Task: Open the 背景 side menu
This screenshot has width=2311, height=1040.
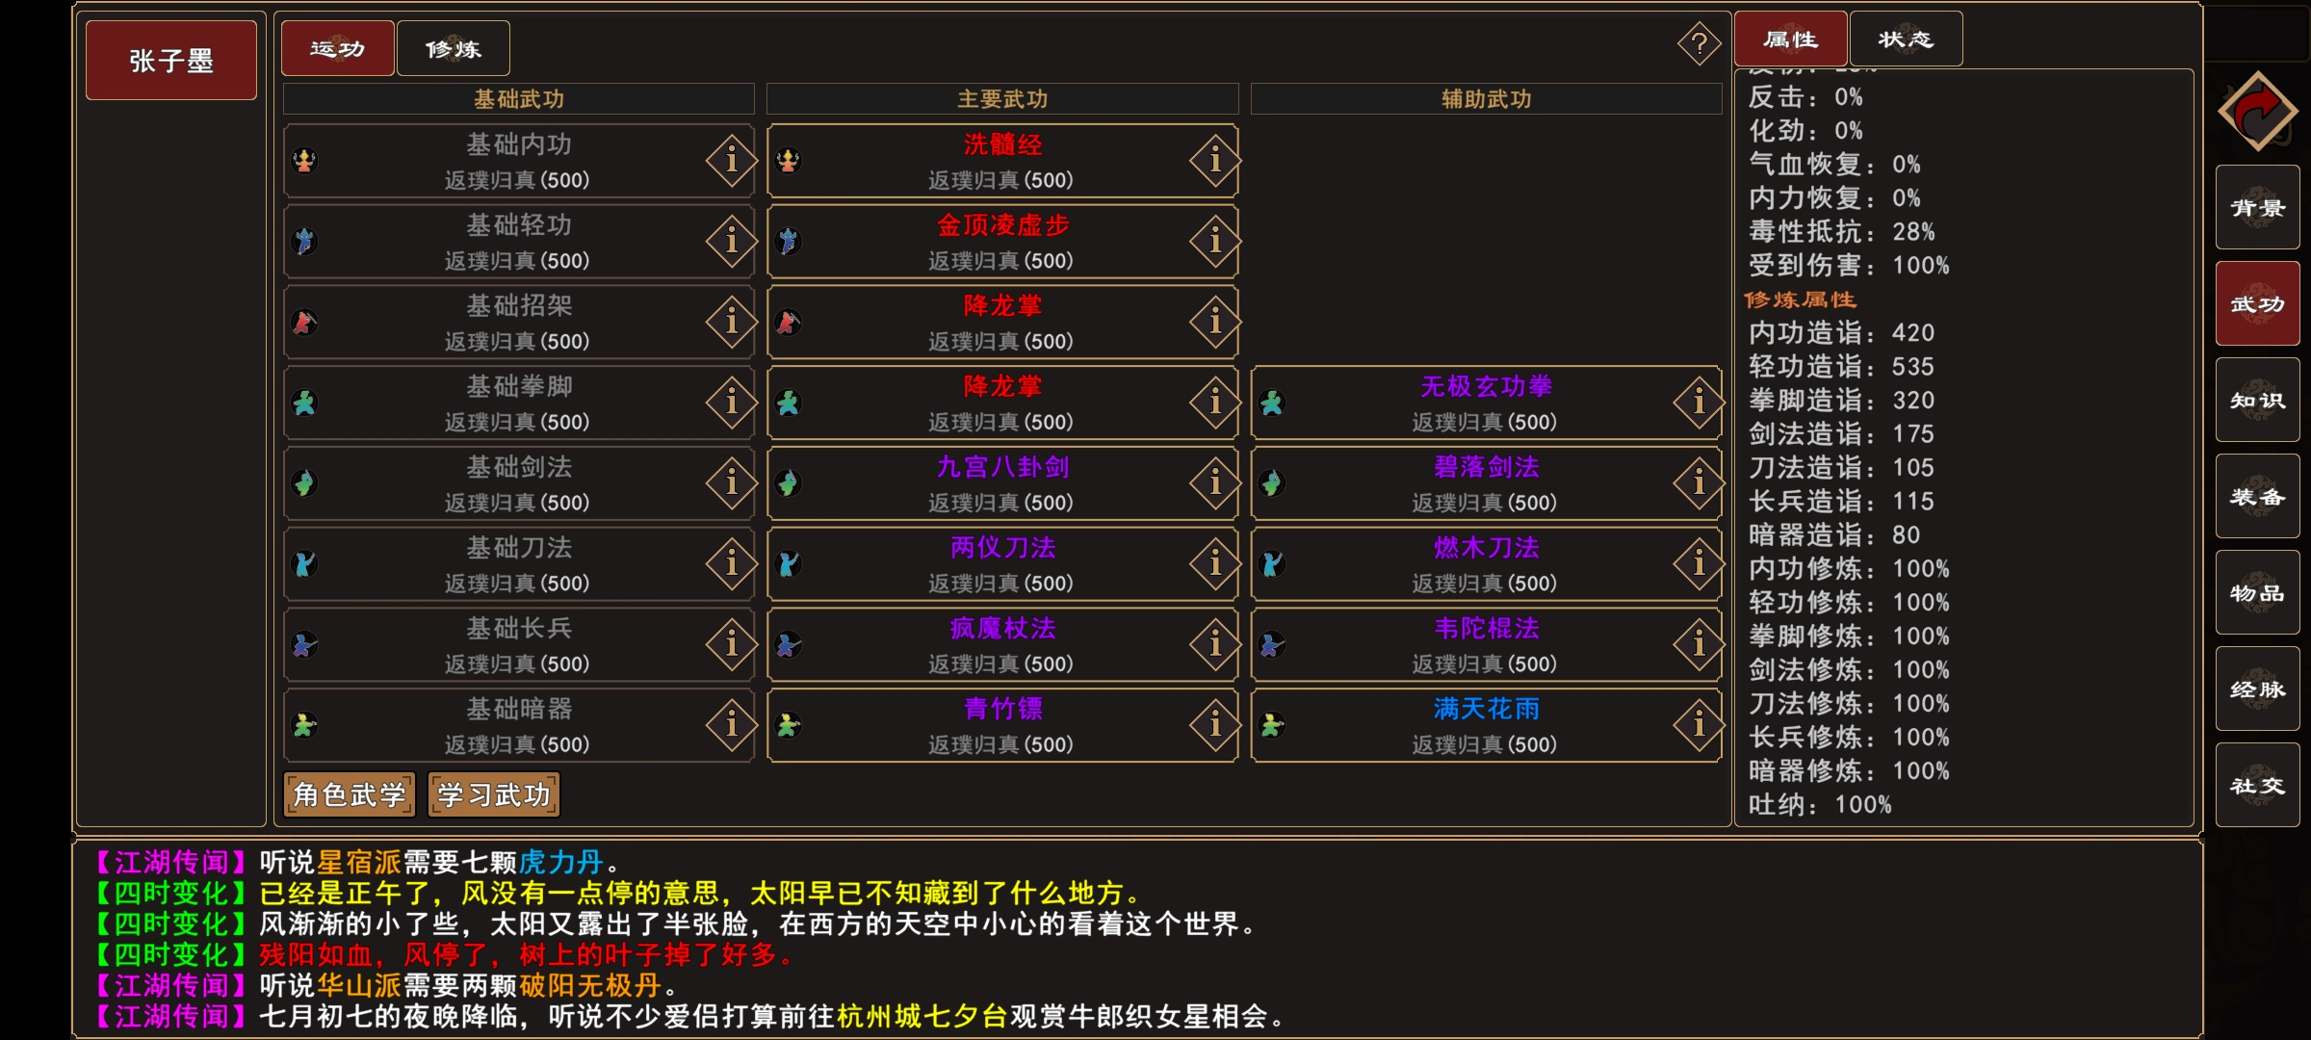Action: pos(2257,208)
